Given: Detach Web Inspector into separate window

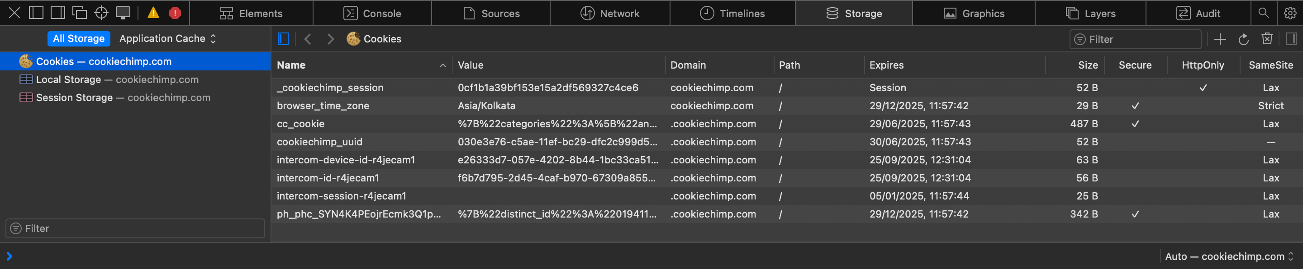Looking at the screenshot, I should pos(80,13).
